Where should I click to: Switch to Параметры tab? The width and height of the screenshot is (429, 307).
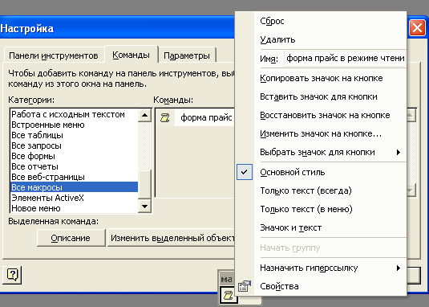tap(187, 55)
